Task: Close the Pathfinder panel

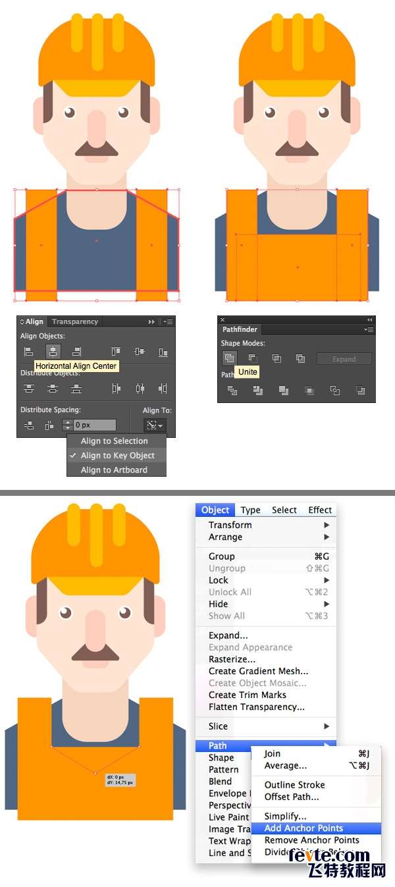Action: pos(223,319)
